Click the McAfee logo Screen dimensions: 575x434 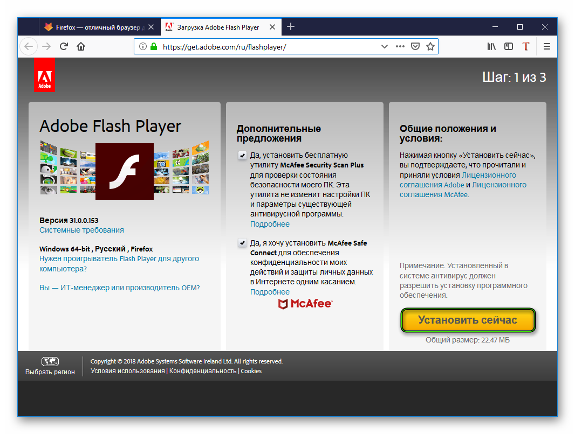(305, 304)
